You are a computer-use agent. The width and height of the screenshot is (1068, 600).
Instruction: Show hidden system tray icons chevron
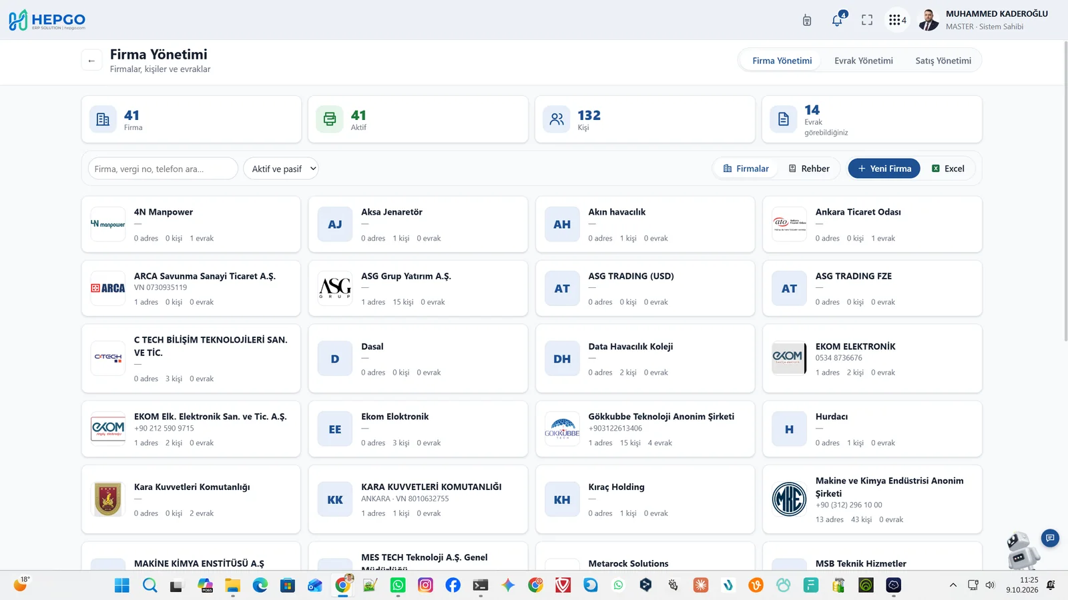point(953,585)
